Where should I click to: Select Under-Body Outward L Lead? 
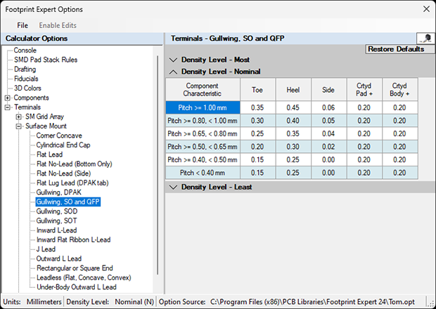tap(77, 287)
